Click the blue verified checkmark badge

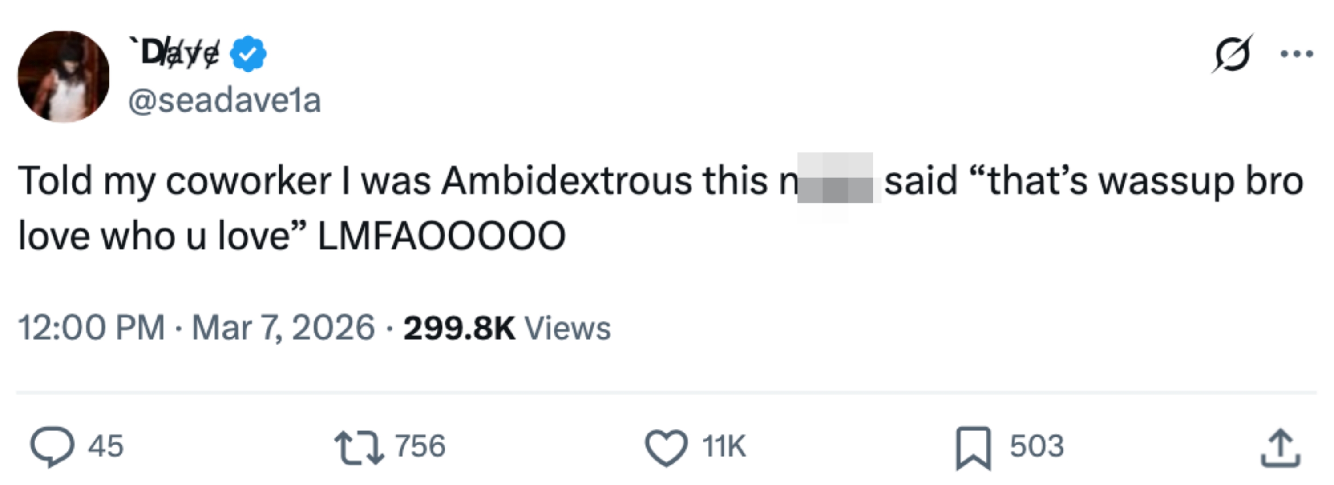tap(248, 54)
